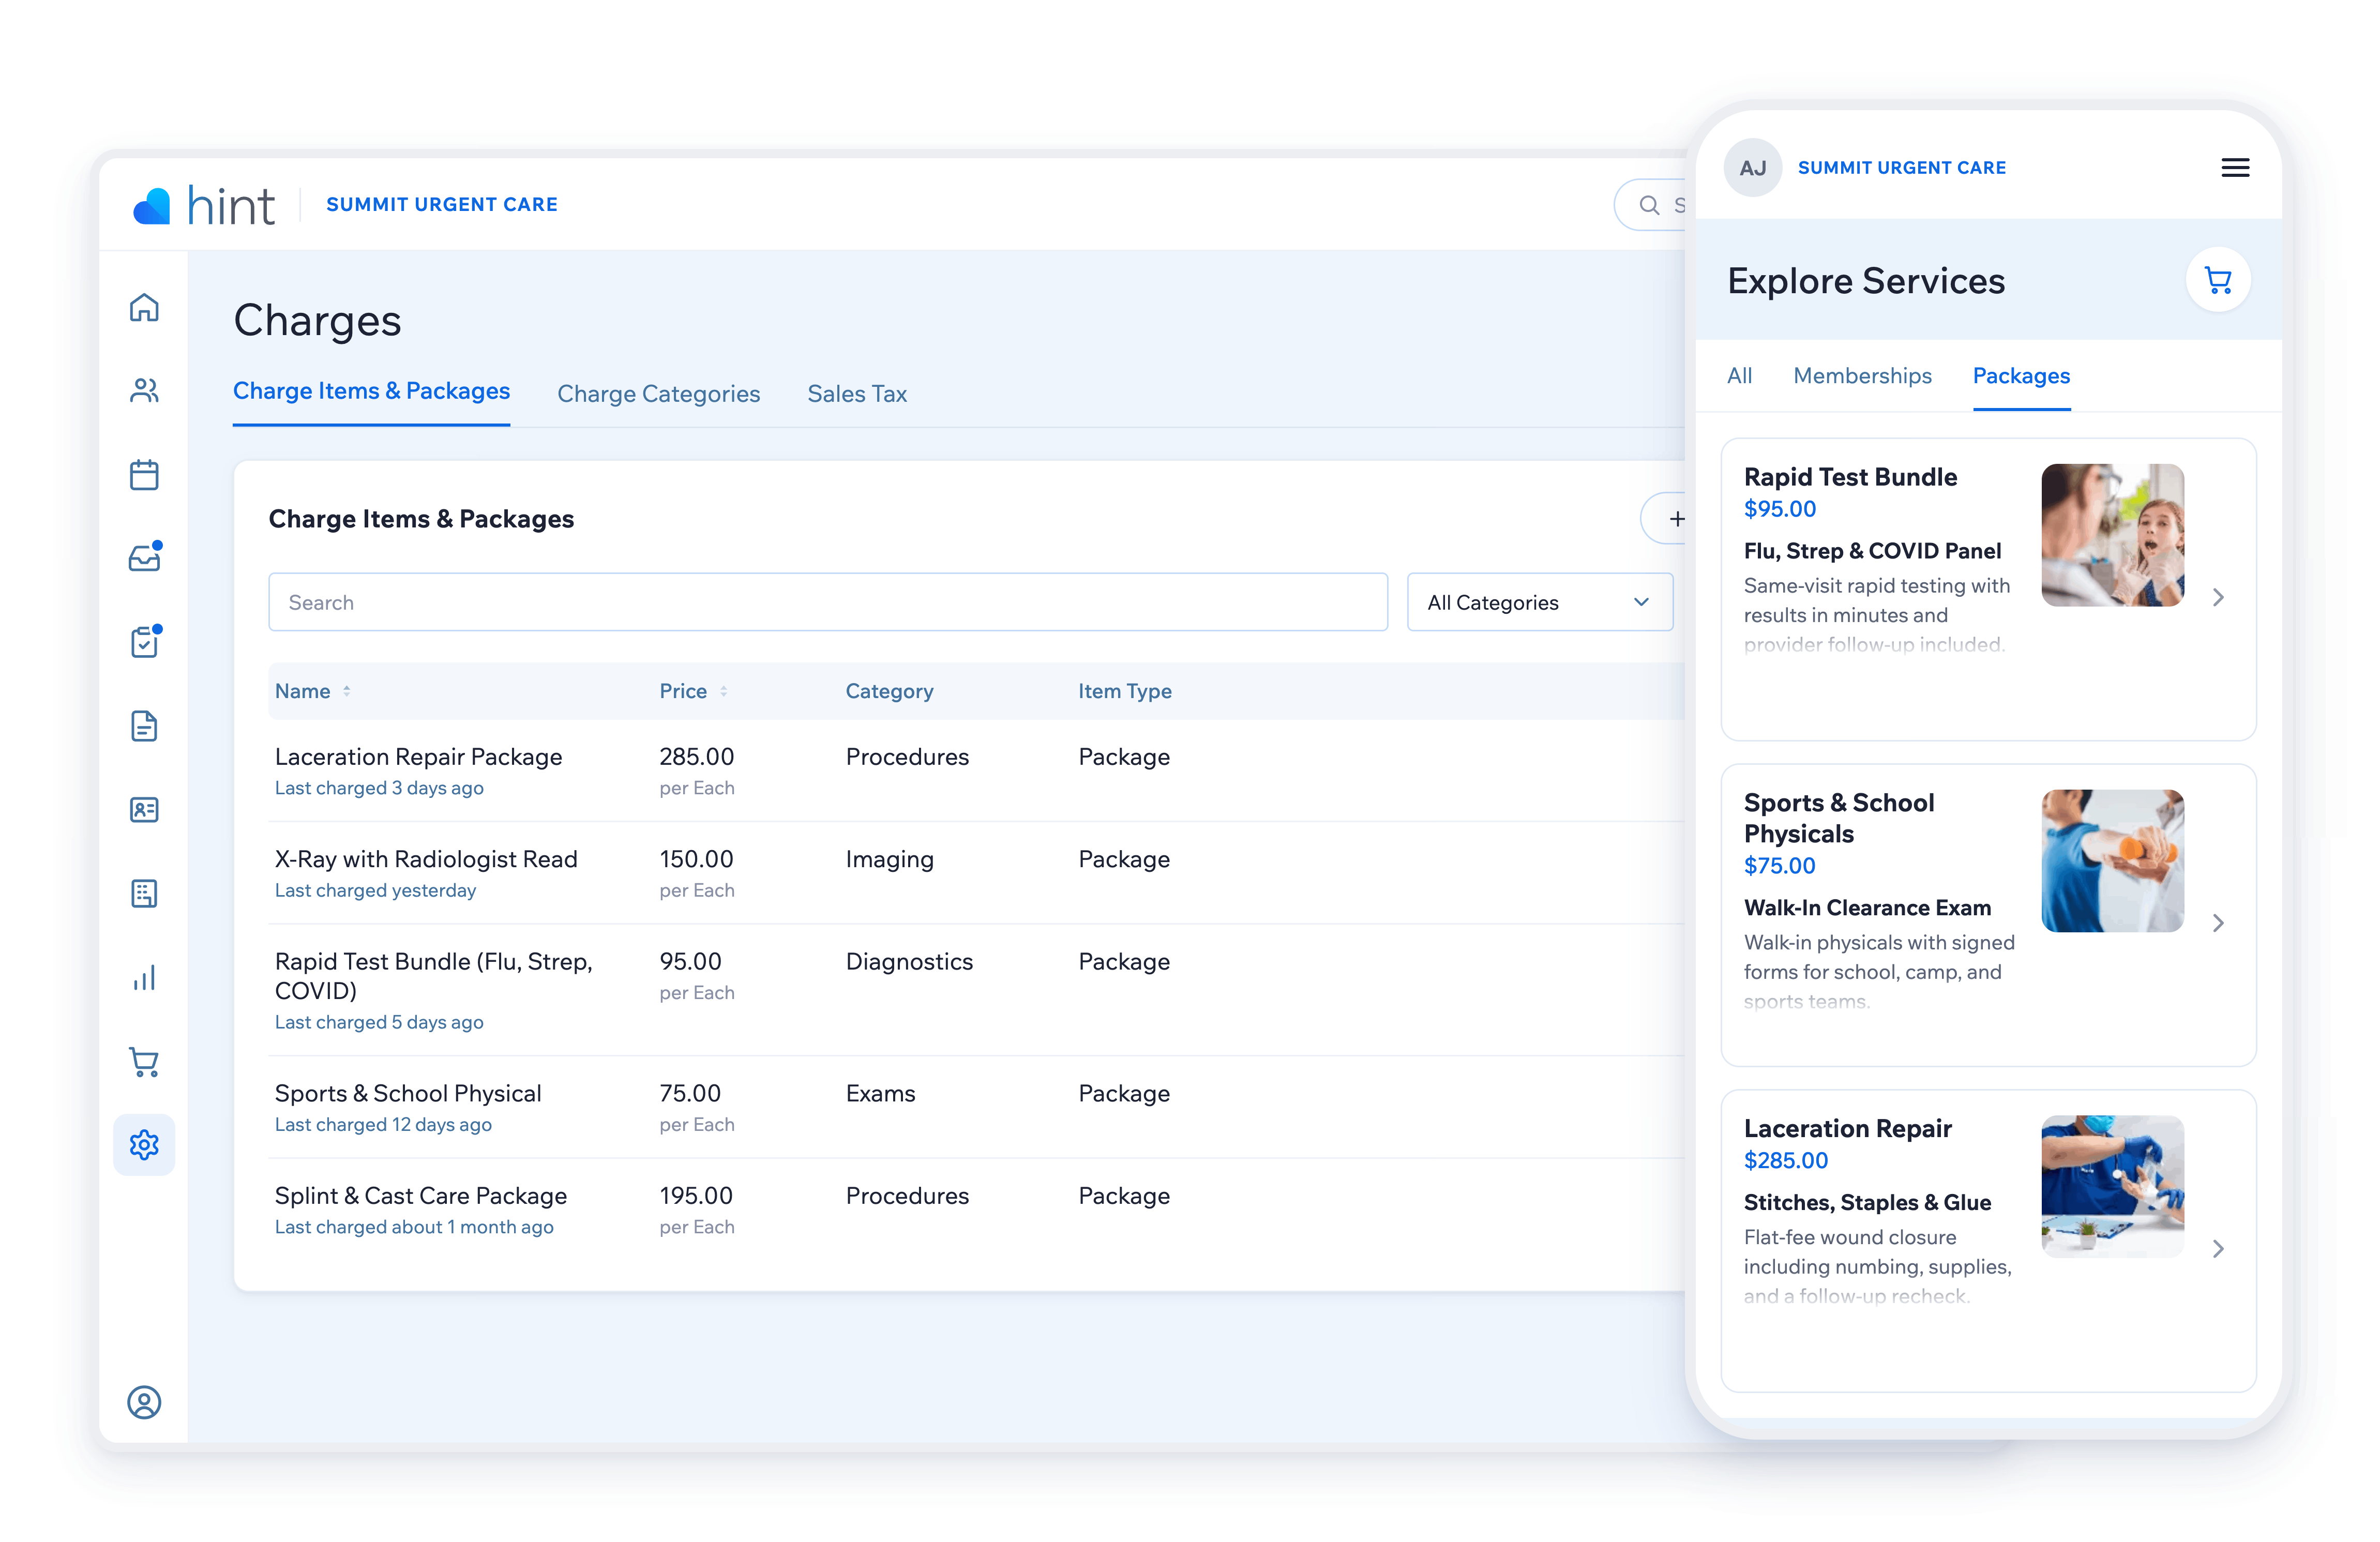The width and height of the screenshot is (2380, 1542).
Task: Switch to Charge Items & Packages tab
Action: [x=371, y=391]
